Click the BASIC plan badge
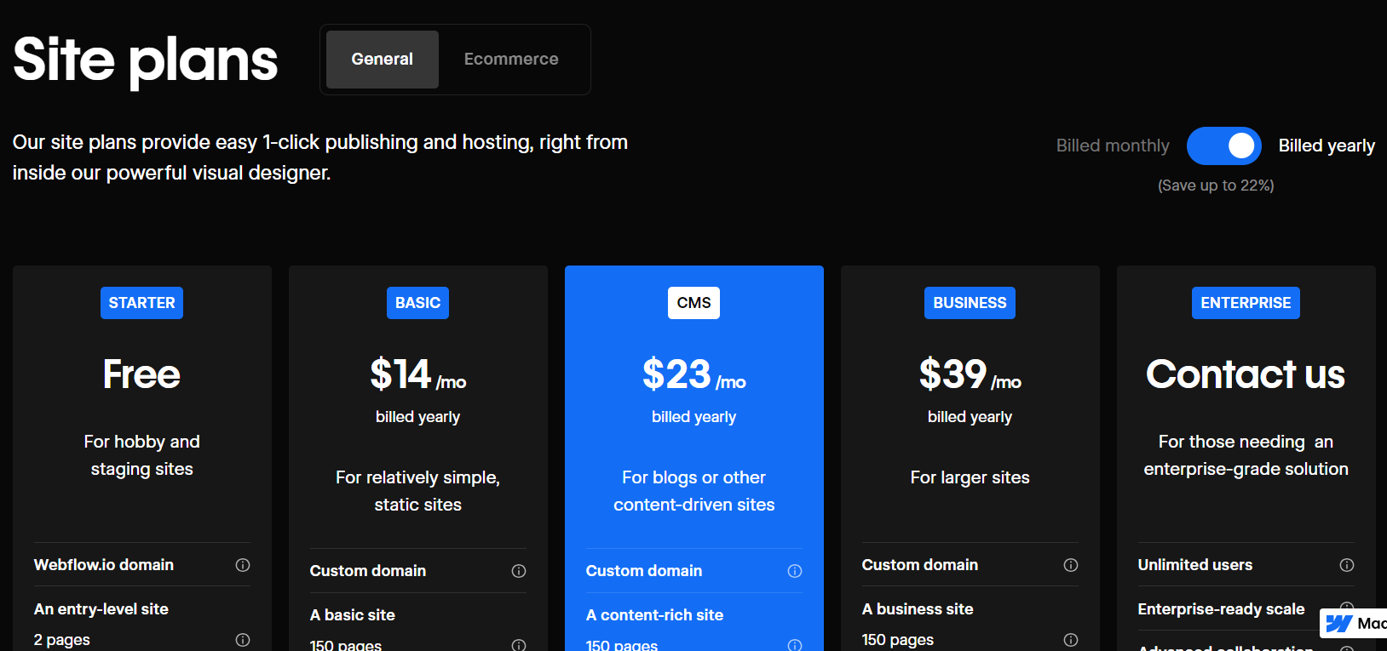Viewport: 1387px width, 651px height. [417, 303]
